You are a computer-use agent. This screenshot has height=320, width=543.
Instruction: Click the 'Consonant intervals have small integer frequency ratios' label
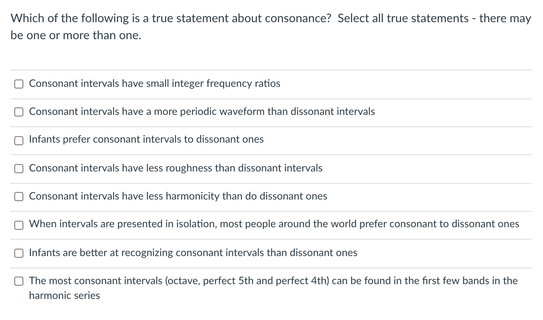point(155,84)
